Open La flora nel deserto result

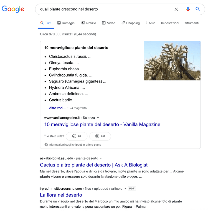point(61,195)
